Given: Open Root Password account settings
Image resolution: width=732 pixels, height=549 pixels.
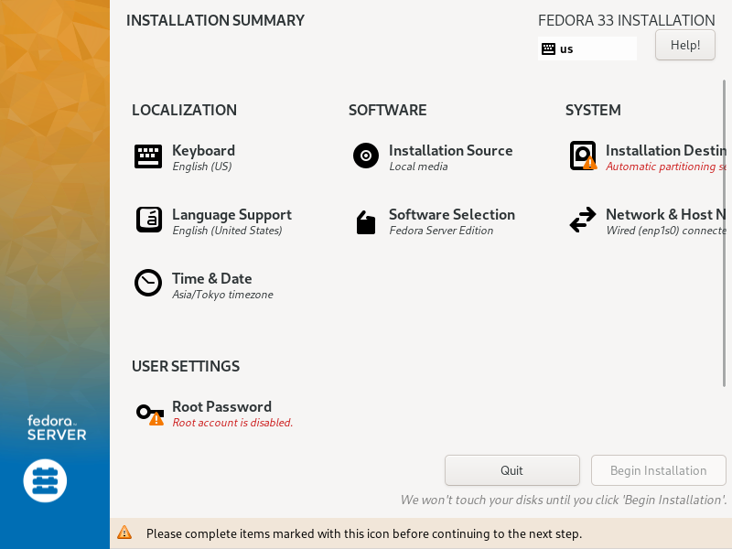Looking at the screenshot, I should 232,414.
